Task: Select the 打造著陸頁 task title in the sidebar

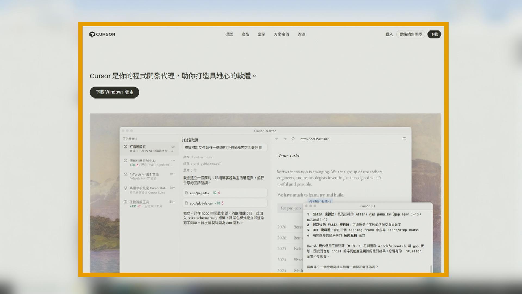Action: 138,146
